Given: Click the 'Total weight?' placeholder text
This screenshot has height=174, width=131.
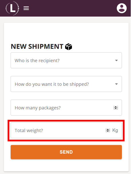Looking at the screenshot, I should point(29,131).
